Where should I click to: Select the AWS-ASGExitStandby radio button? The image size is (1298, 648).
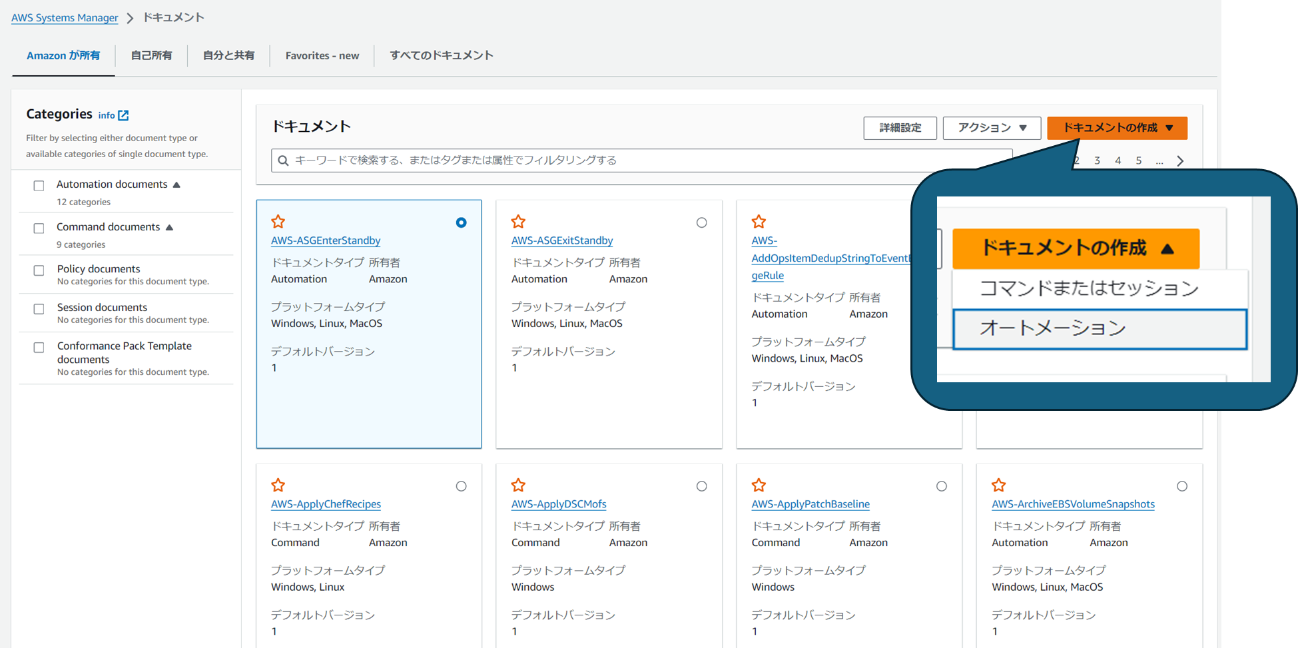pos(701,222)
